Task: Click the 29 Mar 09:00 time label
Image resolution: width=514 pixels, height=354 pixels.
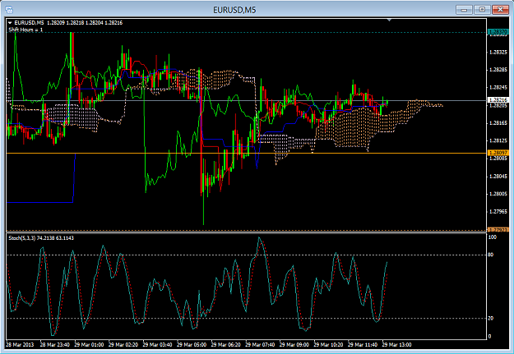Action: tap(294, 345)
